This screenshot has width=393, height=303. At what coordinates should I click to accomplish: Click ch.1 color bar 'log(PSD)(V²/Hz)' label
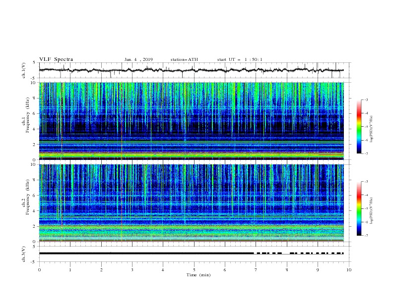371,129
